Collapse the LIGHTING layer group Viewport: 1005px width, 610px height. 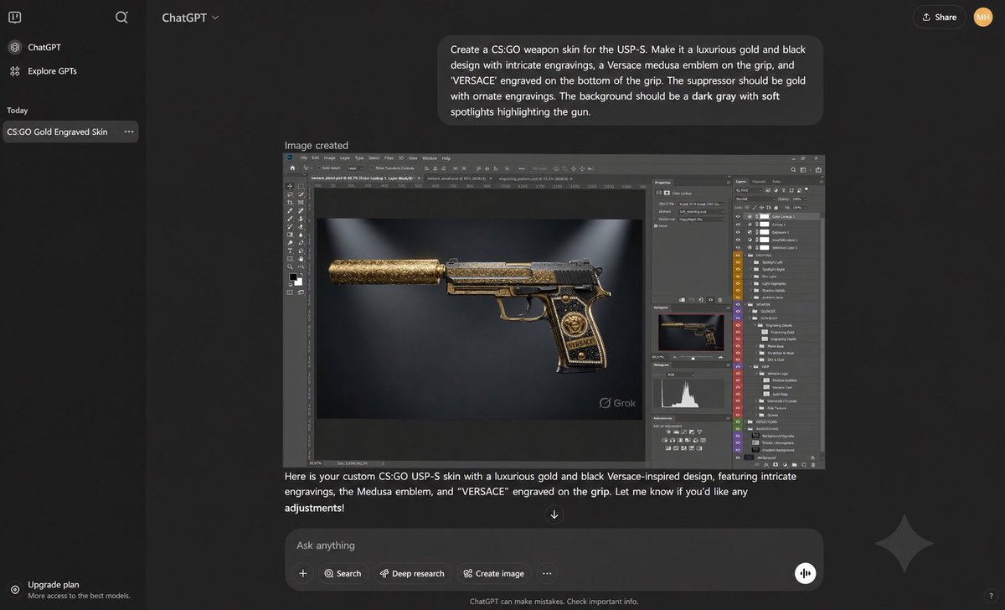click(745, 256)
